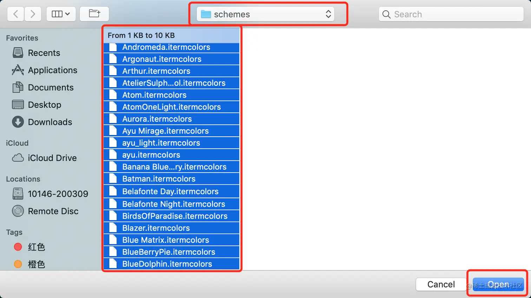531x298 pixels.
Task: Select Atom.itermcolors file
Action: coord(171,95)
